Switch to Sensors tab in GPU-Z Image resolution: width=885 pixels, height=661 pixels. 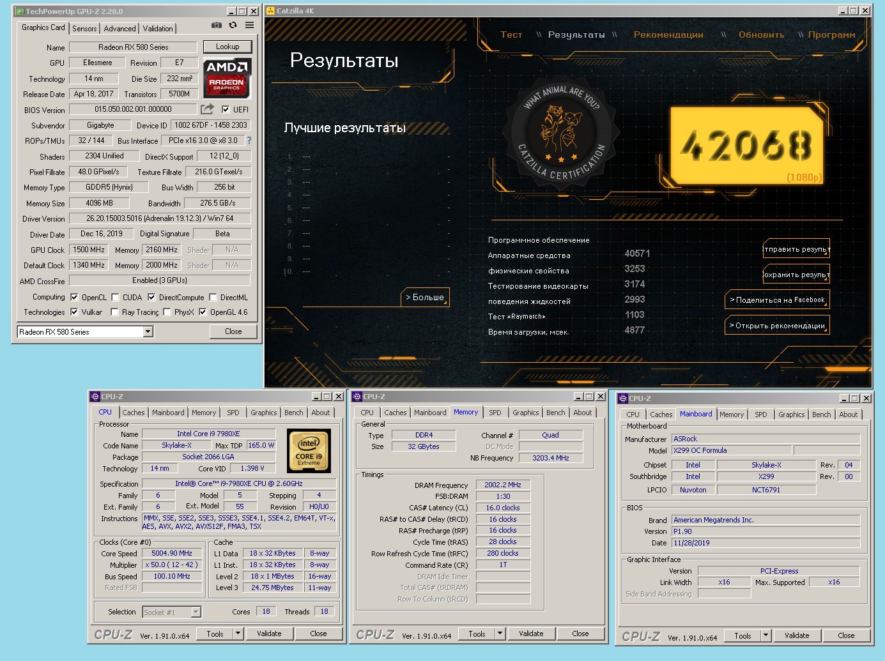(84, 28)
